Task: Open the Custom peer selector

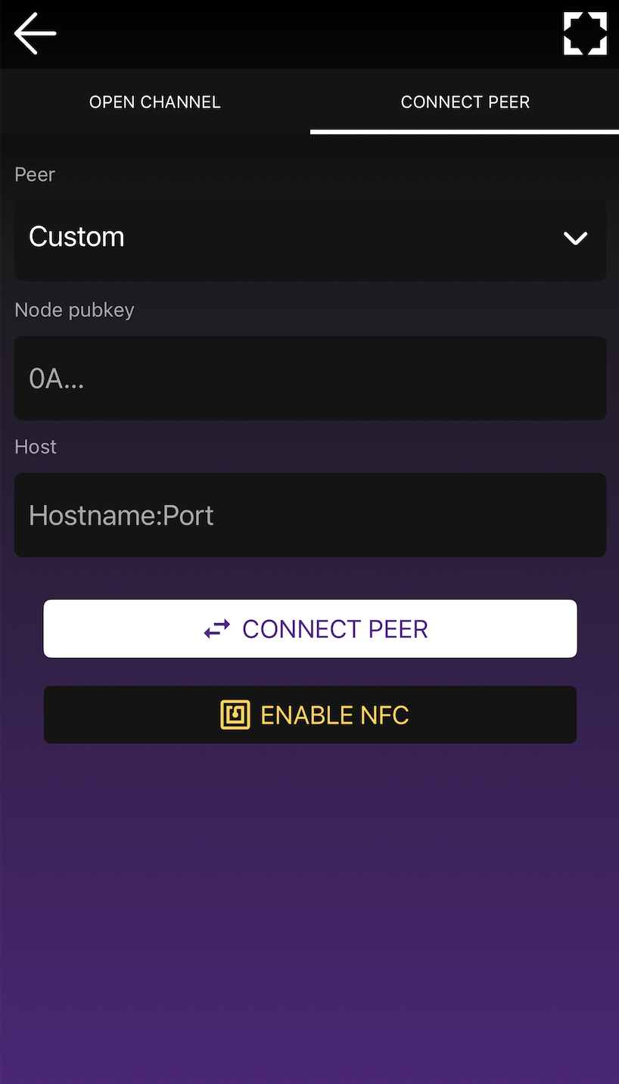Action: [310, 238]
